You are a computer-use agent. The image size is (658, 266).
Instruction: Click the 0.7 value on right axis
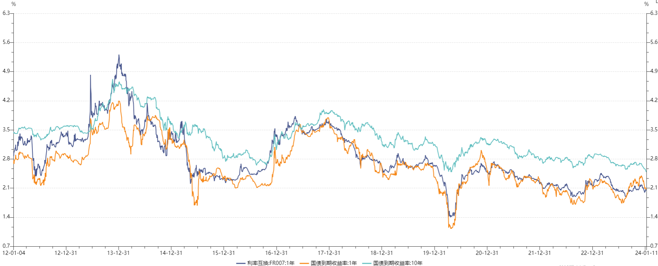coord(654,246)
